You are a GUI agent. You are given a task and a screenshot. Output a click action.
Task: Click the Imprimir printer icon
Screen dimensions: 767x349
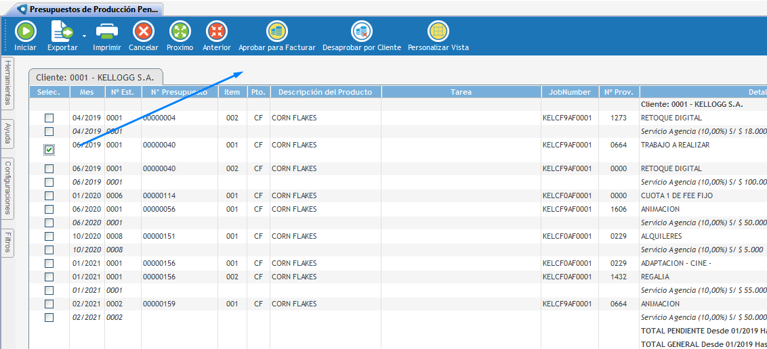point(107,32)
